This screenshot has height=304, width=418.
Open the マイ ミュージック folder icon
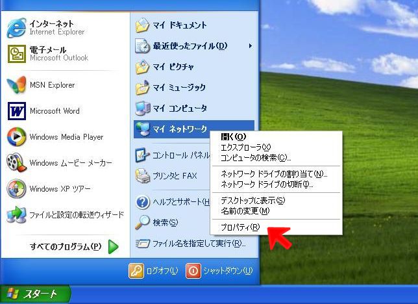142,87
